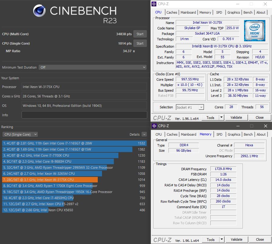
Task: Click Tools button in top CPU-Z window
Action: point(210,118)
